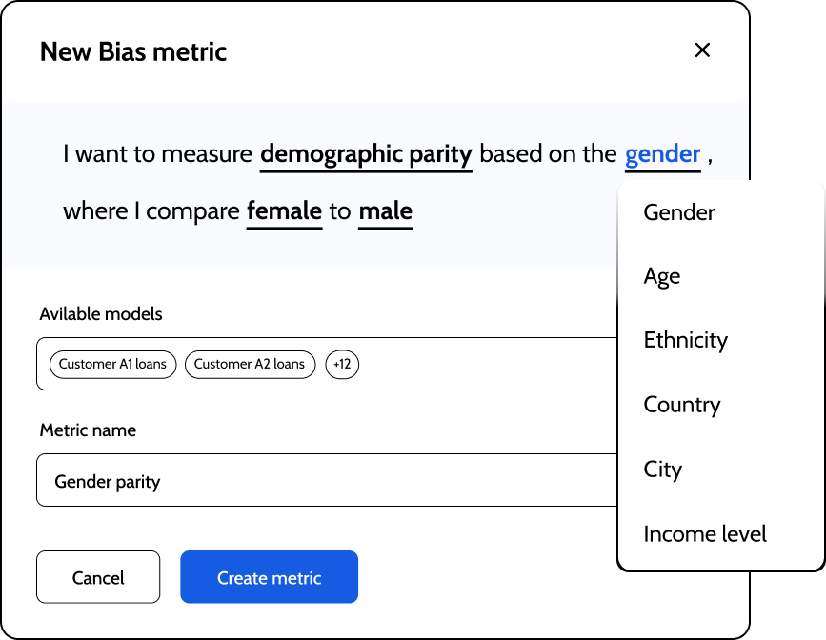The height and width of the screenshot is (640, 826).
Task: Choose City from the dropdown menu
Action: [662, 470]
